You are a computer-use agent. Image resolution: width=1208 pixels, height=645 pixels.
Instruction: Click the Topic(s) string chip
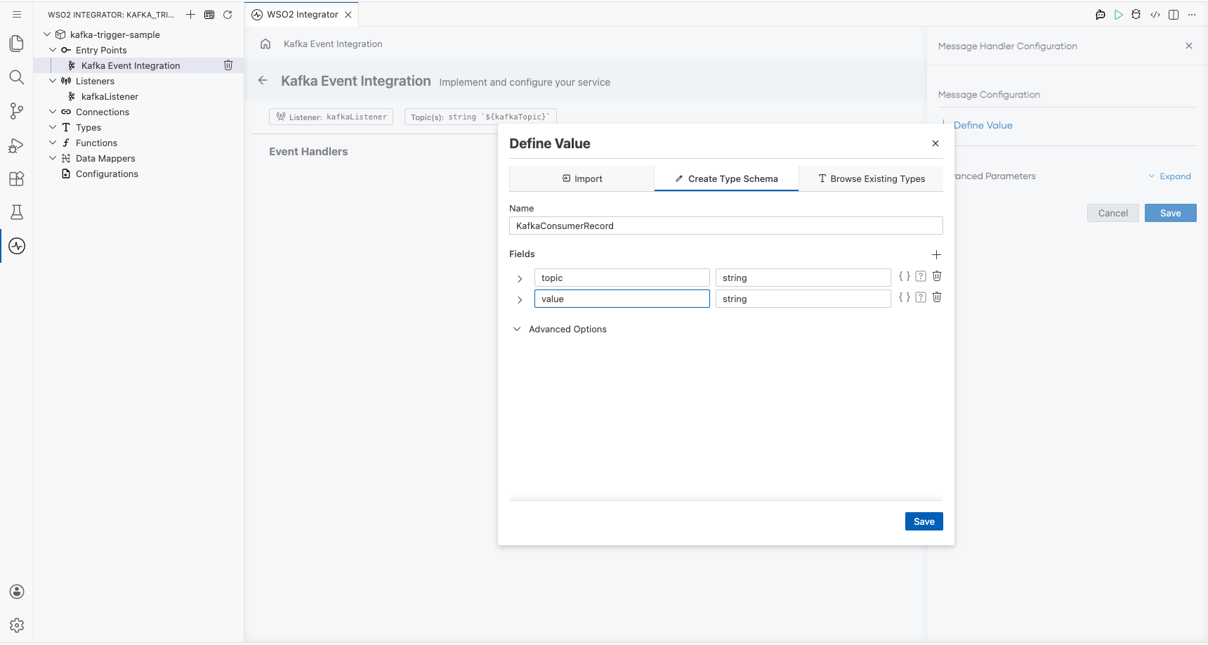(481, 117)
